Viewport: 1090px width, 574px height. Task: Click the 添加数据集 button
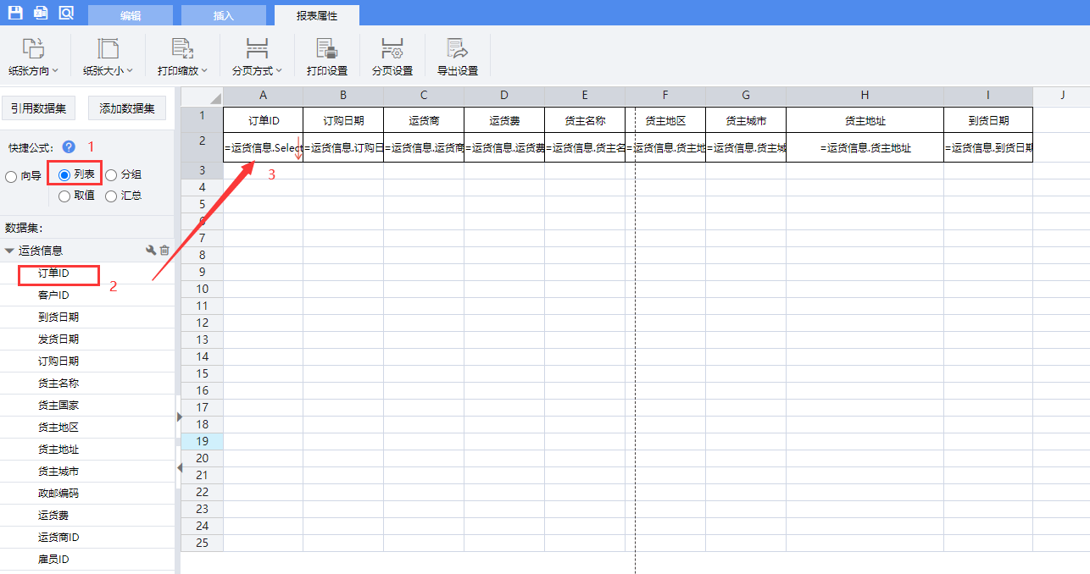coord(127,108)
